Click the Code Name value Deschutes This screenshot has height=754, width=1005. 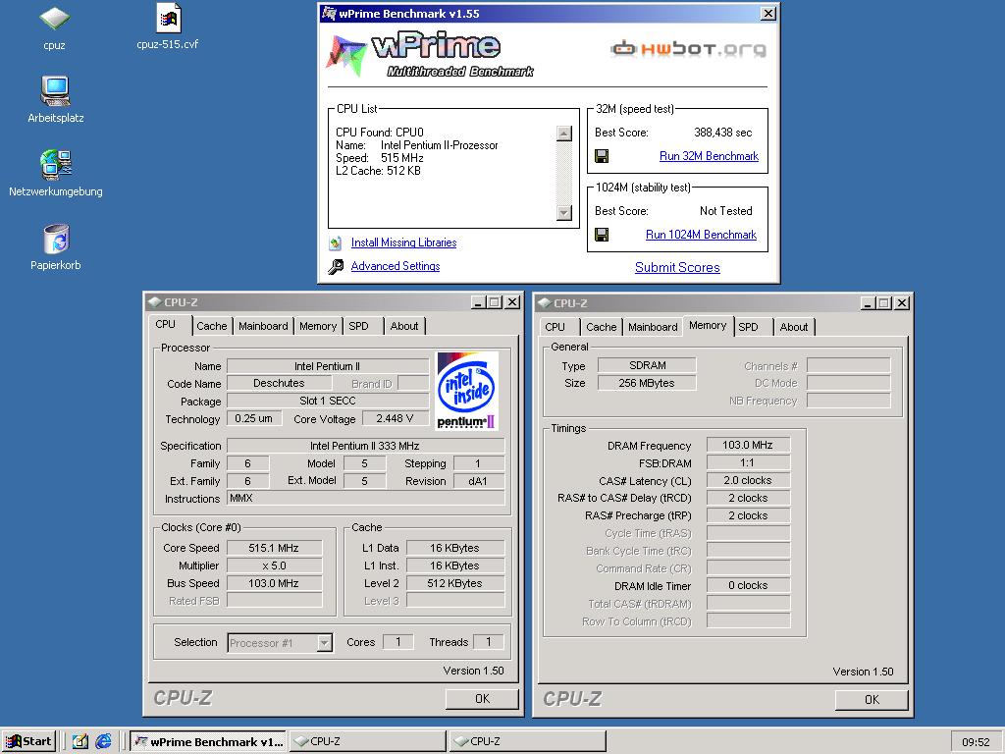[x=279, y=383]
